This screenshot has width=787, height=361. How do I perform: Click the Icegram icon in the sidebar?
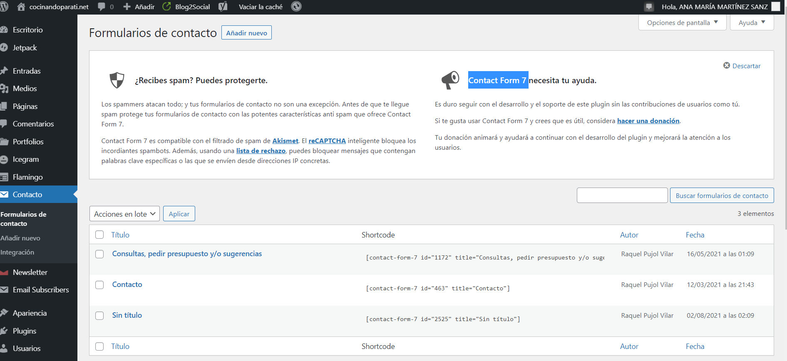click(x=4, y=159)
